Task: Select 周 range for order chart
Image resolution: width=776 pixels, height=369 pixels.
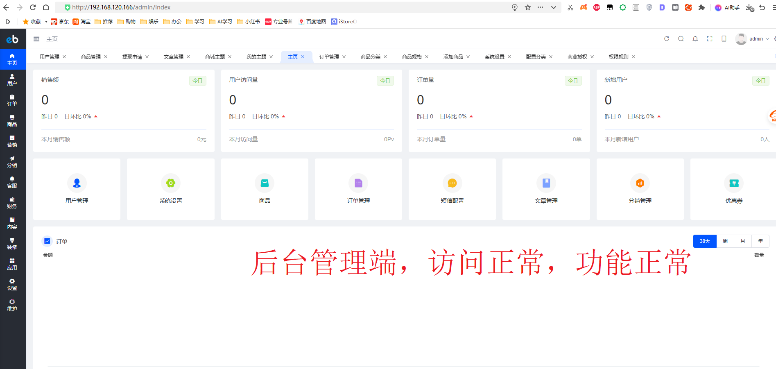Action: click(725, 241)
